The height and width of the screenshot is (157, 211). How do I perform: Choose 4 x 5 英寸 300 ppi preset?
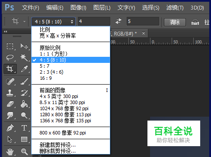click(70, 96)
